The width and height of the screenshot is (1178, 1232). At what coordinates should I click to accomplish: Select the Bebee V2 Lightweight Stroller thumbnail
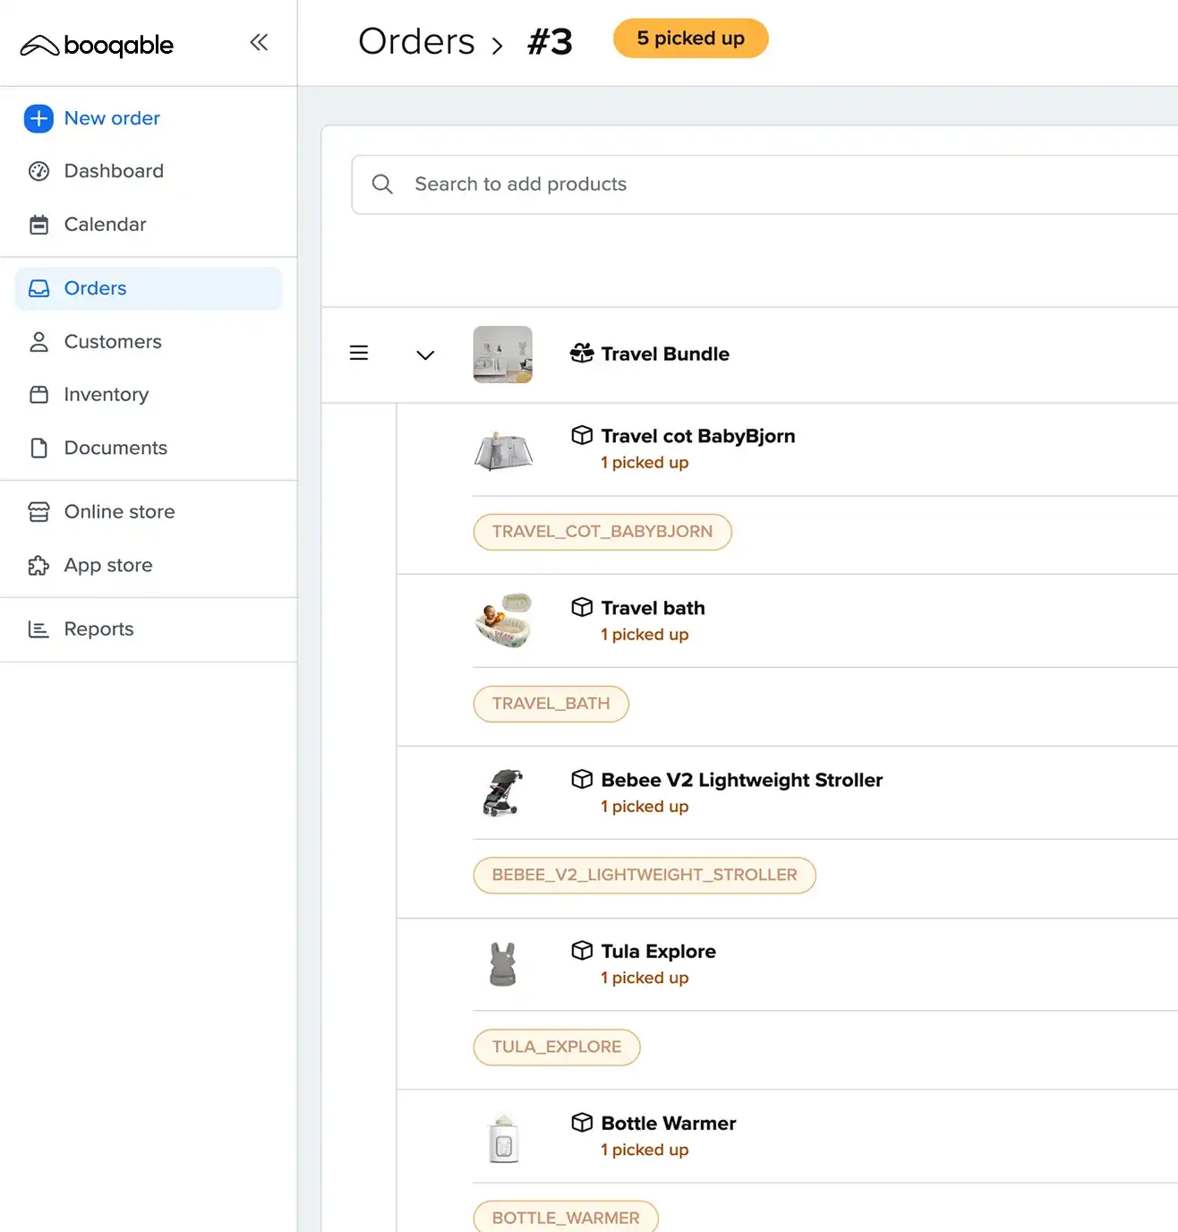tap(502, 793)
